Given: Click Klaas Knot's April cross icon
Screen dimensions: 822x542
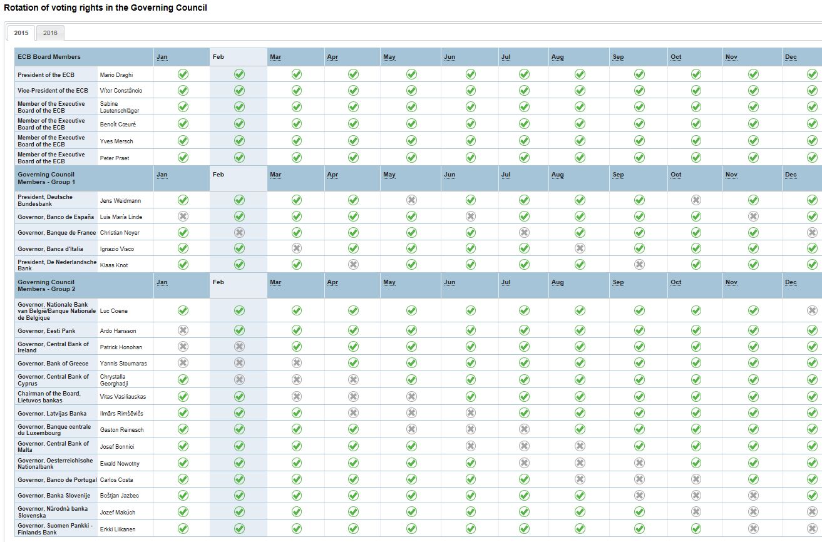Looking at the screenshot, I should (x=353, y=265).
